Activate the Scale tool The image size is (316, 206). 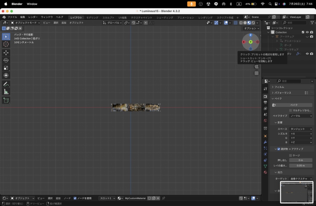point(6,68)
